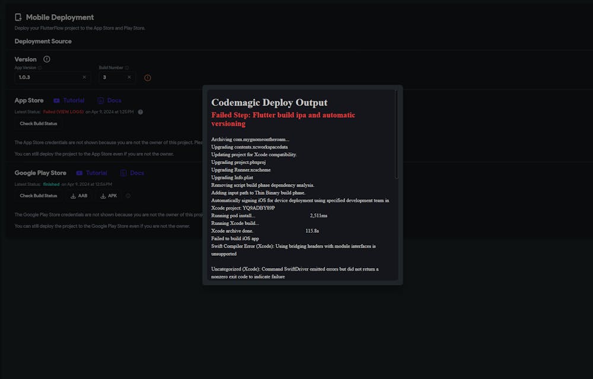Click the orange warning icon beside Build Number
The width and height of the screenshot is (593, 379).
click(148, 78)
